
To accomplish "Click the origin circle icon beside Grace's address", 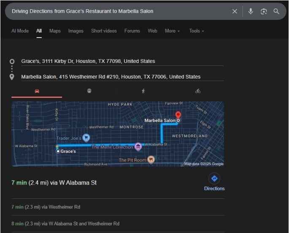I will [x=12, y=61].
